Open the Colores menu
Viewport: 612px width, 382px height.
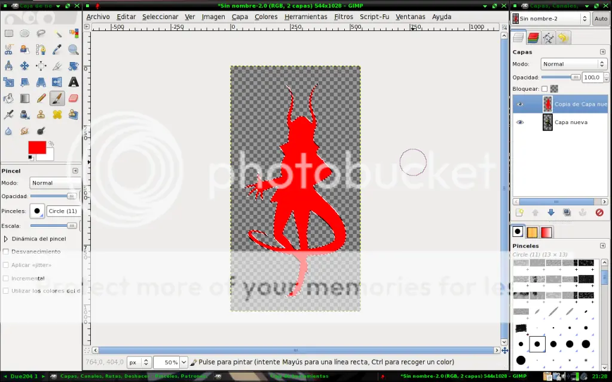coord(266,17)
